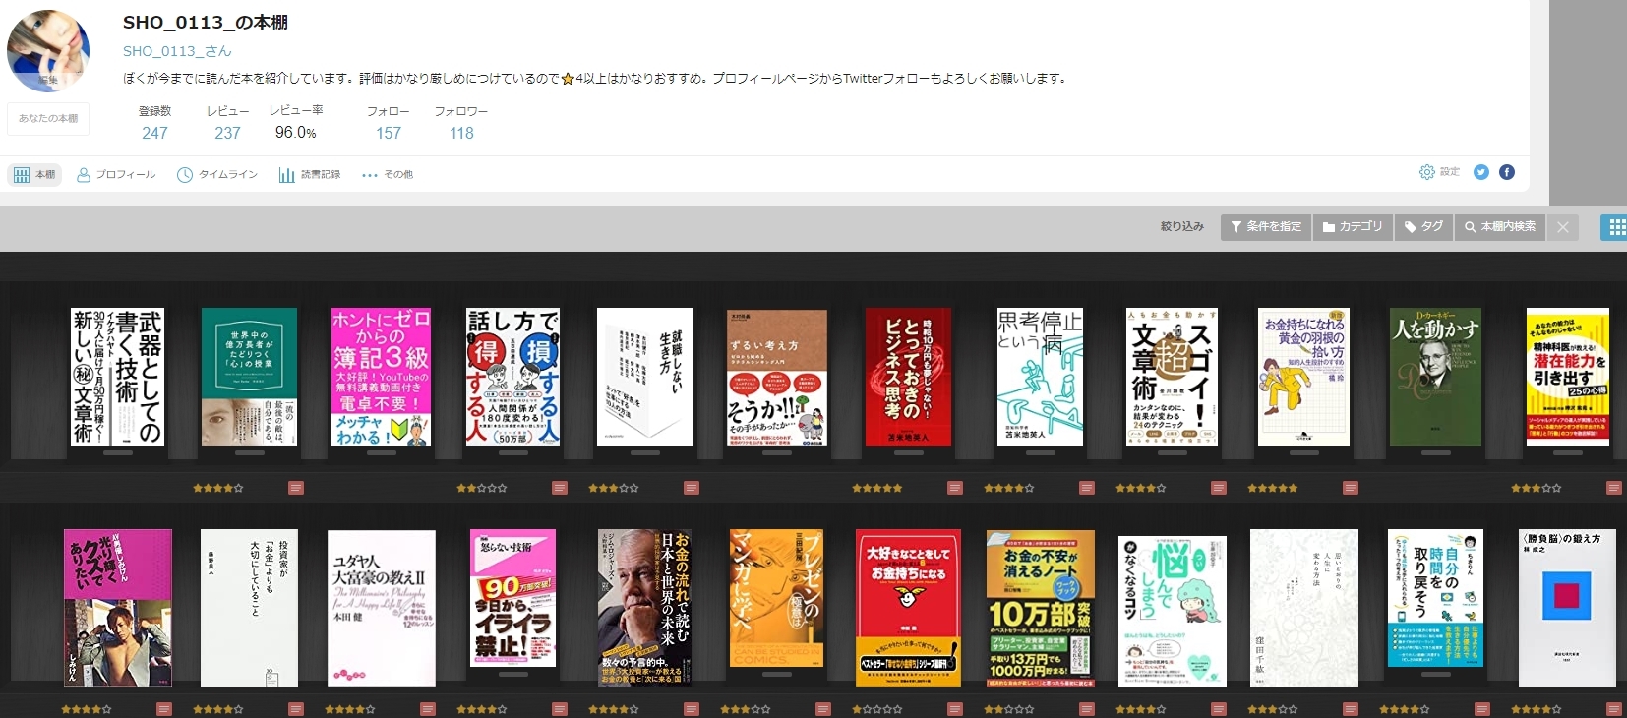Open review icon under 投資家が「お金」よりも book

point(296,709)
